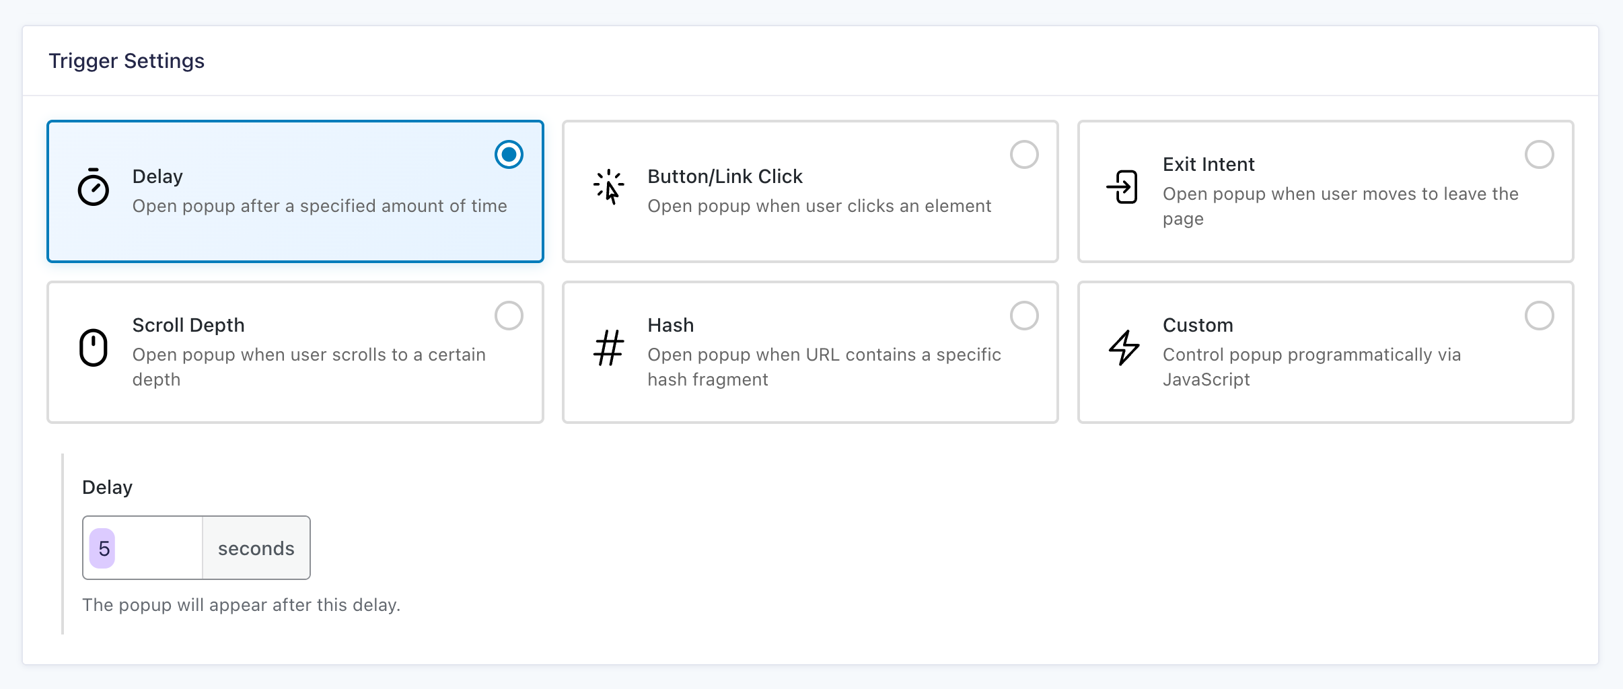The height and width of the screenshot is (689, 1623).
Task: Click the 'Open popup when user clicks an element' text
Action: pos(819,207)
